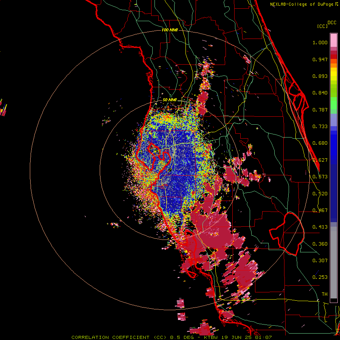Click the TH threshold label on legend
Image resolution: width=340 pixels, height=340 pixels.
pos(325,294)
